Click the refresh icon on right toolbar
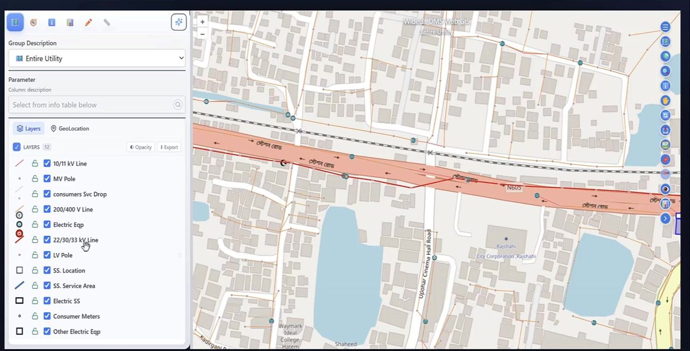This screenshot has height=351, width=690. 665,115
